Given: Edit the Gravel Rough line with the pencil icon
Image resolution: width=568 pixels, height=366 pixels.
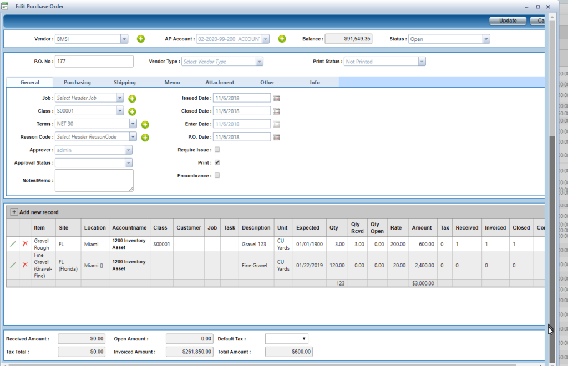Looking at the screenshot, I should coord(13,244).
